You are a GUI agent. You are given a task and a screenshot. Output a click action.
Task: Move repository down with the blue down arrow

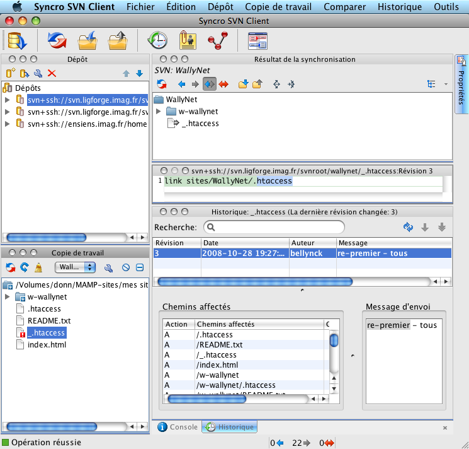pyautogui.click(x=139, y=73)
